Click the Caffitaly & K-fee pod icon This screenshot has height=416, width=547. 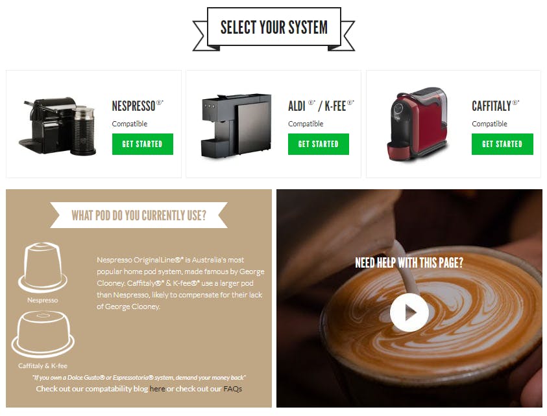(x=43, y=334)
